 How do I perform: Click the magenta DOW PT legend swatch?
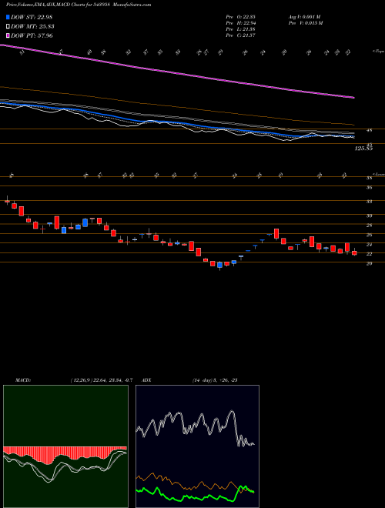8,35
